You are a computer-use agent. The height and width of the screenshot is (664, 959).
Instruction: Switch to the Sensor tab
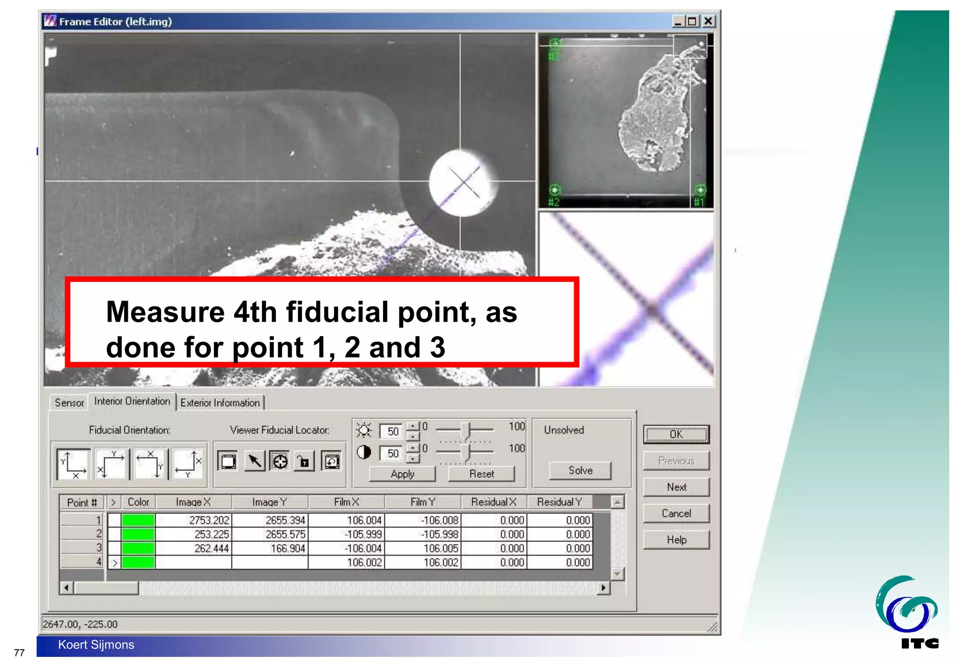tap(69, 403)
